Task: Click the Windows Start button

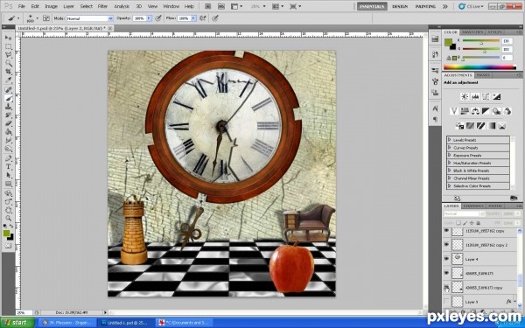Action: pos(17,323)
